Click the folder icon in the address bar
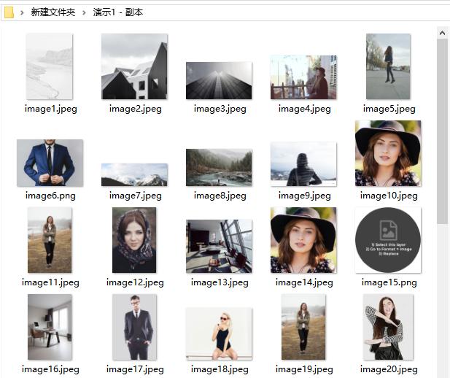Viewport: 450px width, 378px height. [9, 12]
